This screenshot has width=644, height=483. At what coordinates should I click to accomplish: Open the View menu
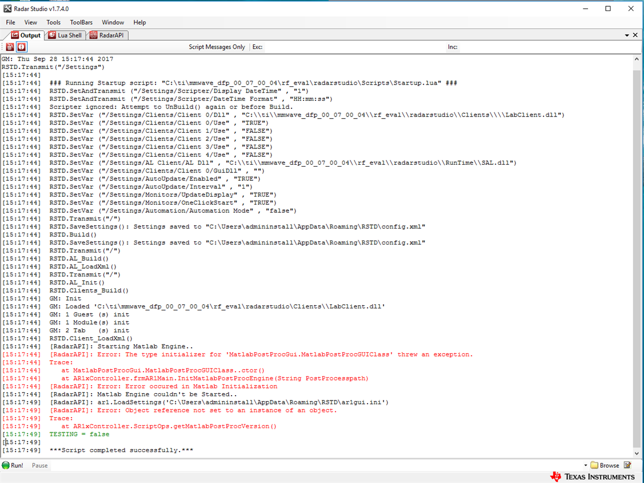pyautogui.click(x=31, y=22)
